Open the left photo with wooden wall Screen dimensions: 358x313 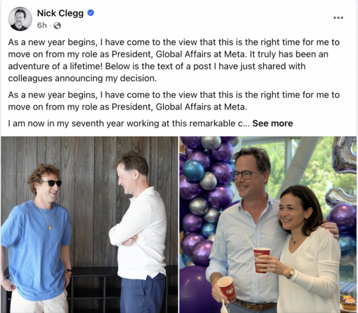point(89,225)
